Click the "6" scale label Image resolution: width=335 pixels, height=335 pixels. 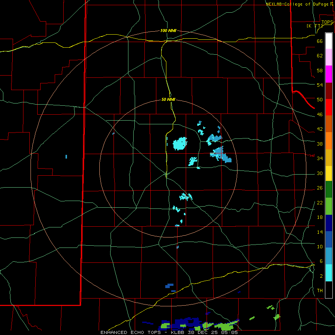(x=321, y=261)
